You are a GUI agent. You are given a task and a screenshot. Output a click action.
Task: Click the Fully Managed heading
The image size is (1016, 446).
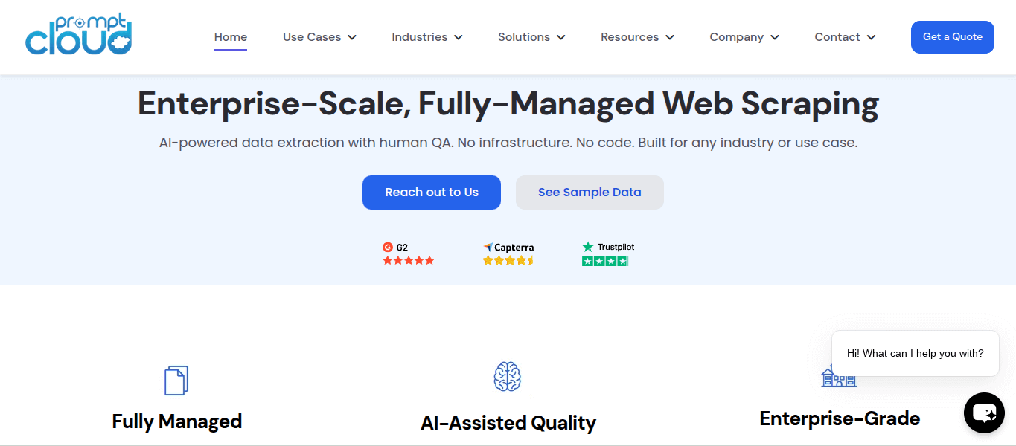coord(177,421)
